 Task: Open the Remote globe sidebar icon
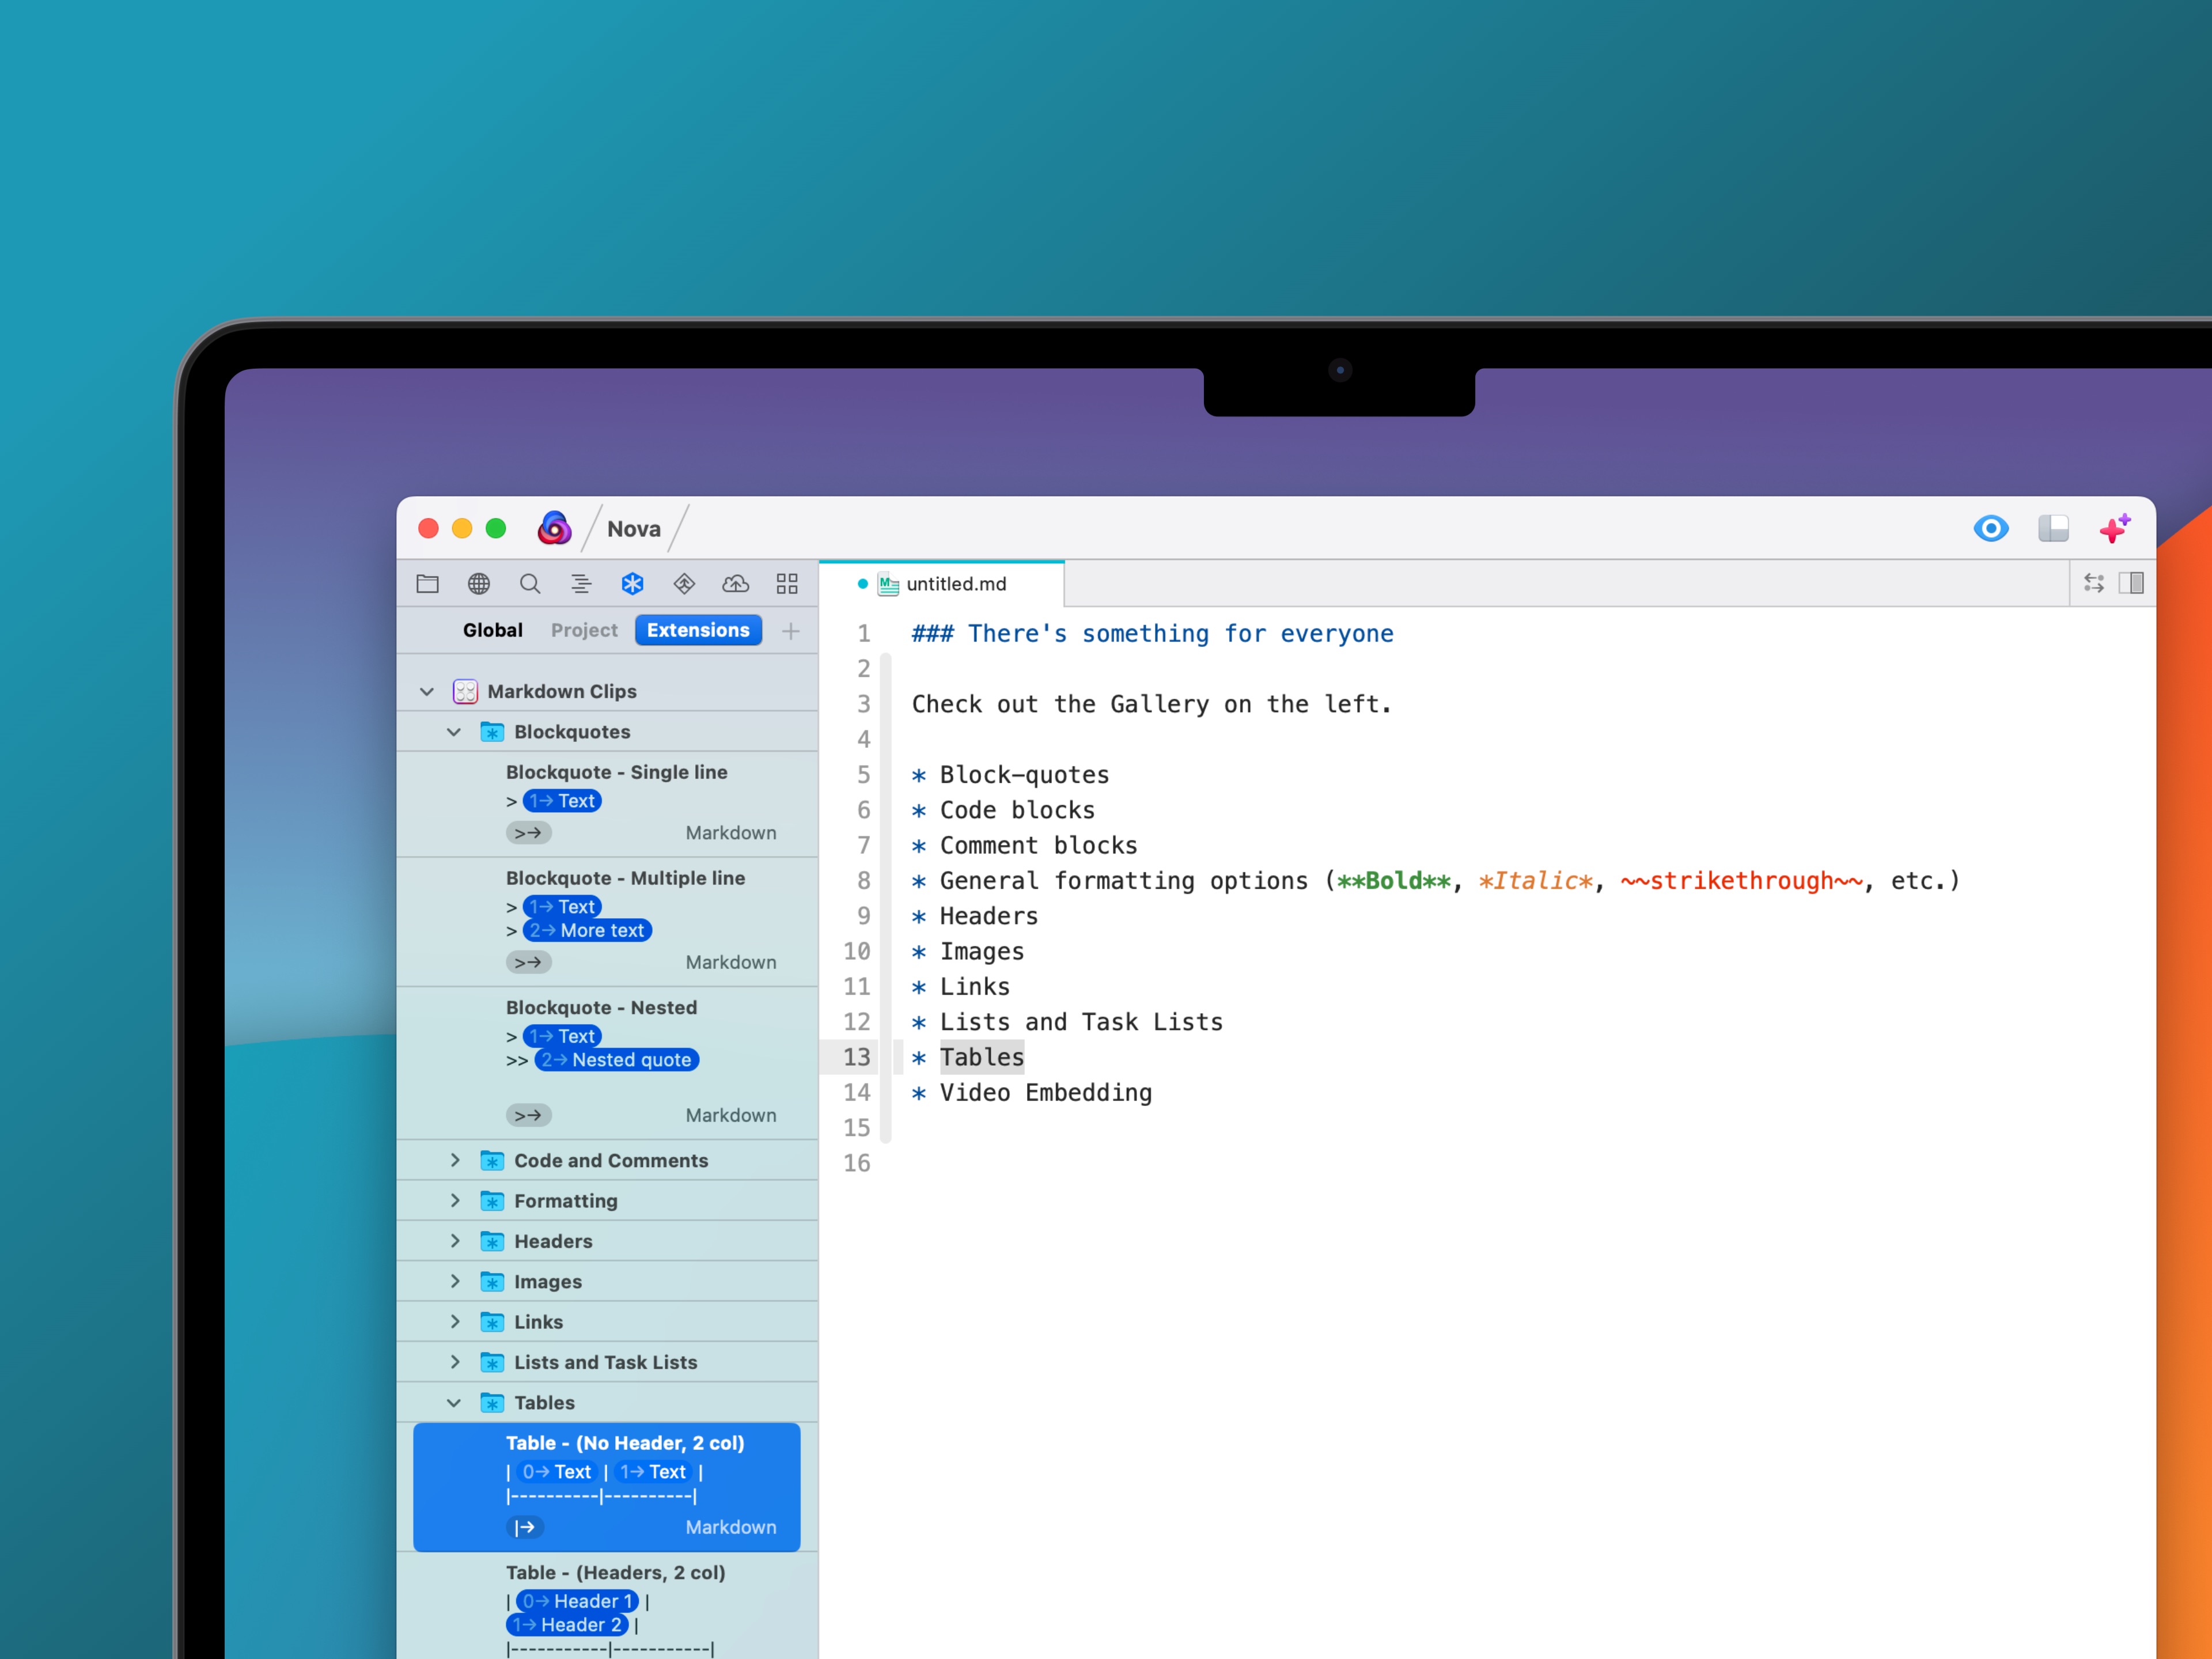coord(479,584)
